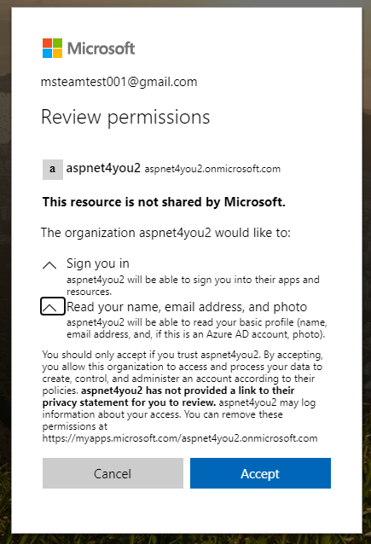The width and height of the screenshot is (371, 544).
Task: Open the myapps.microsoft.com permissions URL
Action: (180, 438)
